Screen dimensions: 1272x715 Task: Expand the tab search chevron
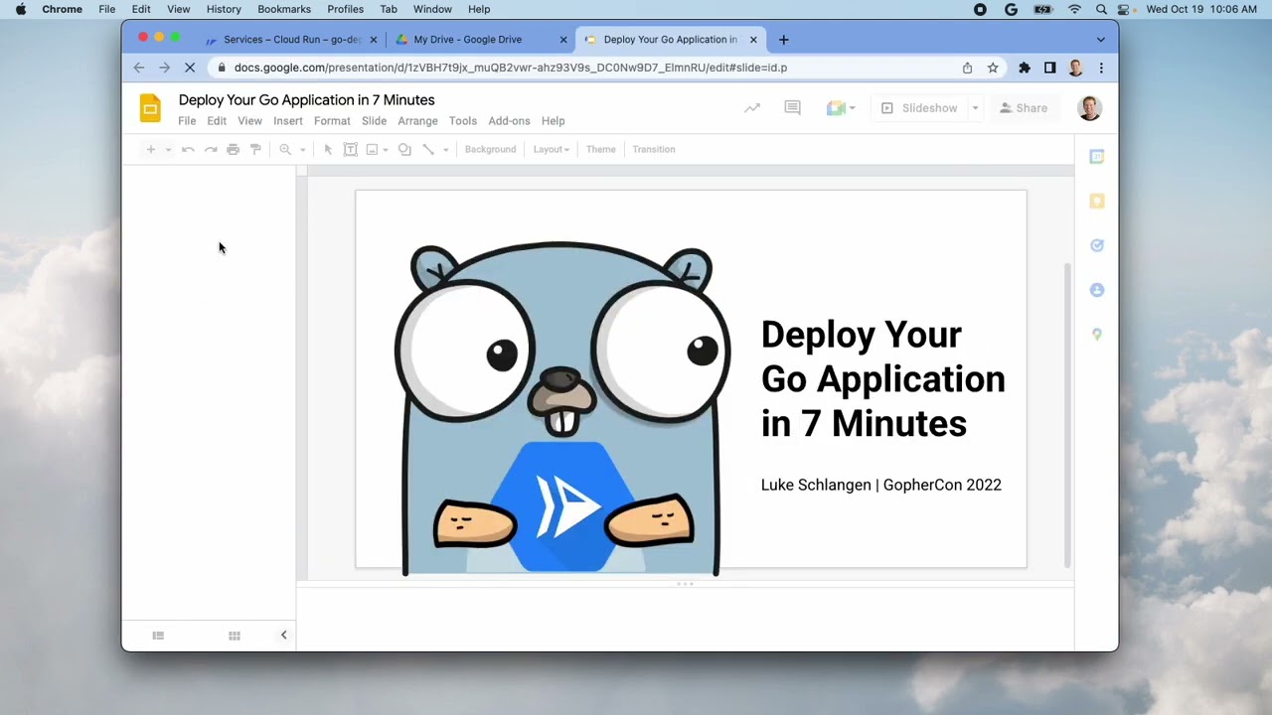1100,40
